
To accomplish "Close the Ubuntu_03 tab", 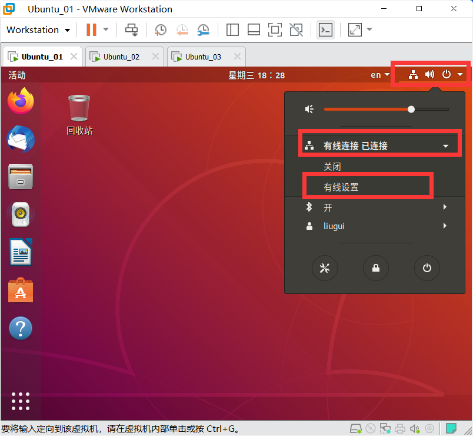I will [238, 57].
